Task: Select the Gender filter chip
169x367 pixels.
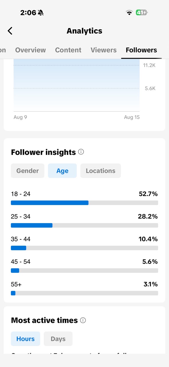Action: tap(27, 171)
